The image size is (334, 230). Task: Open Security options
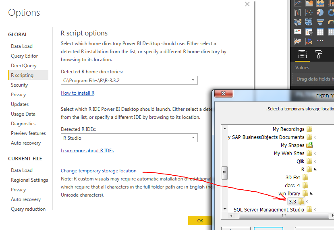point(19,85)
